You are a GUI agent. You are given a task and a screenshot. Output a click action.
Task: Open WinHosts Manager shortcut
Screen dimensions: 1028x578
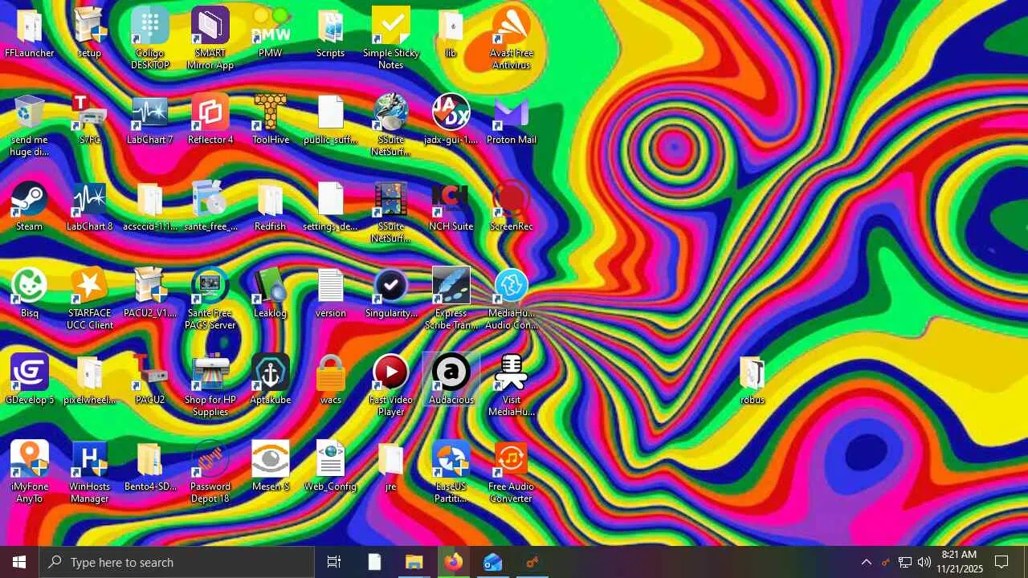tap(89, 473)
